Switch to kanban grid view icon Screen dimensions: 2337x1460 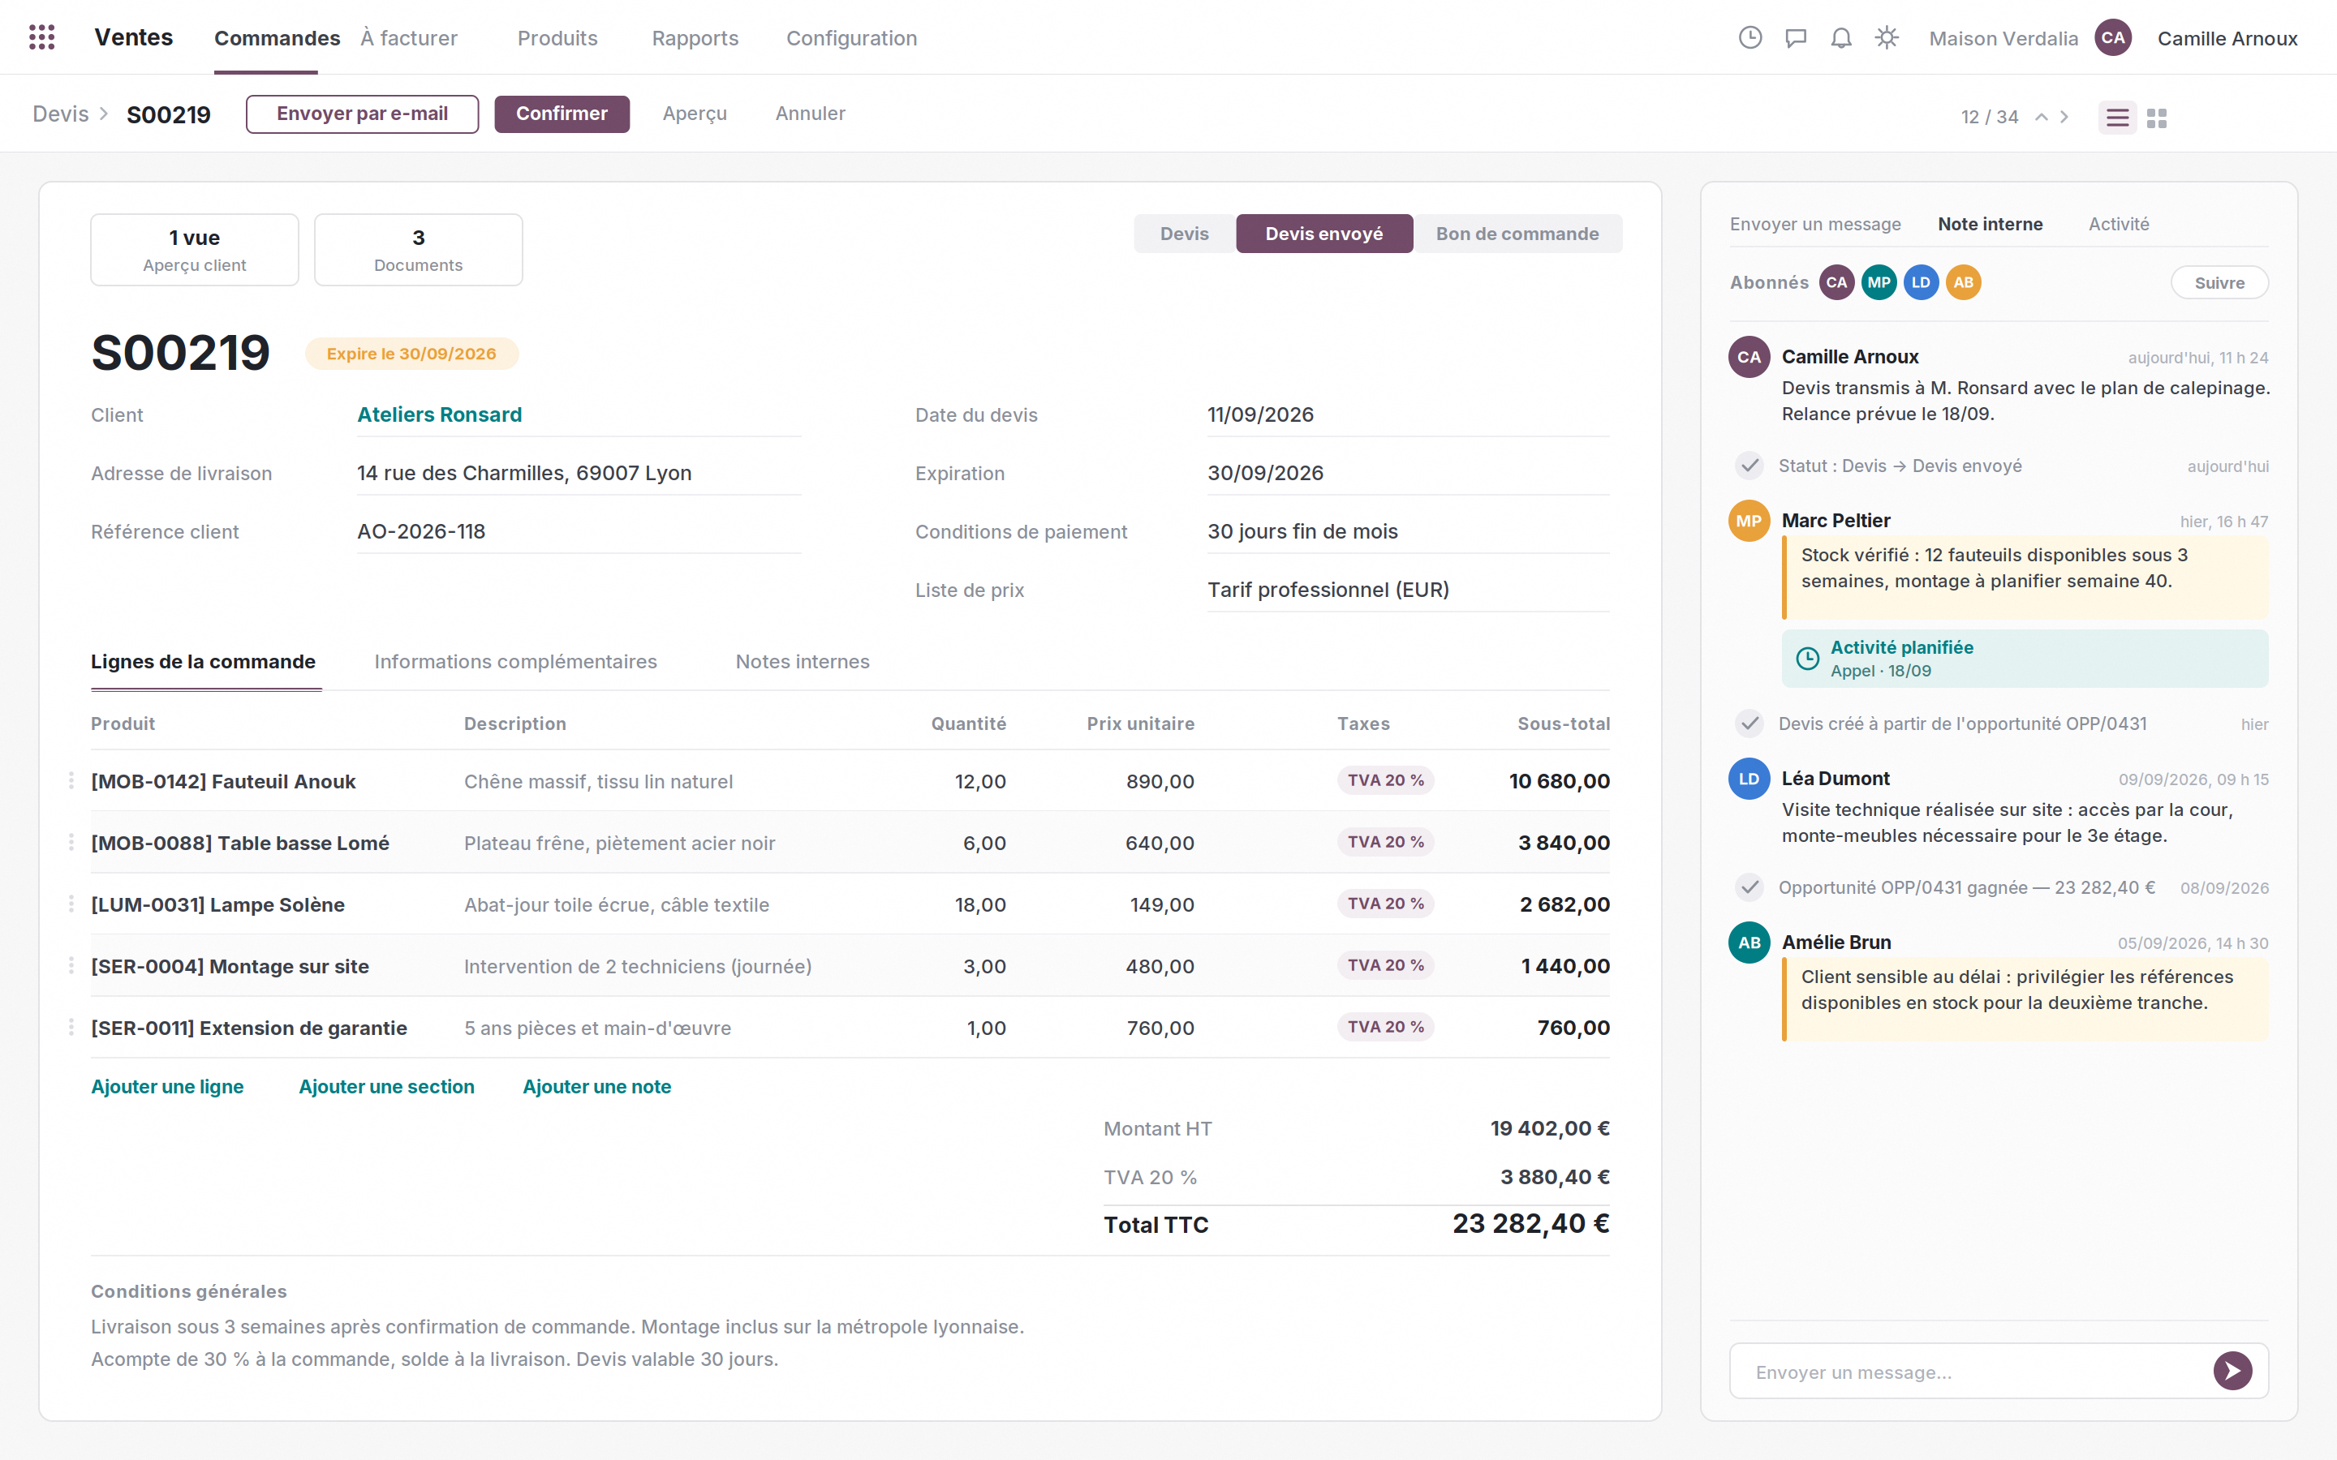[2156, 117]
